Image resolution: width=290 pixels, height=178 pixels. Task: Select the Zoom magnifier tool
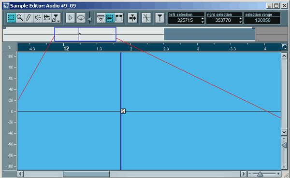coord(20,18)
